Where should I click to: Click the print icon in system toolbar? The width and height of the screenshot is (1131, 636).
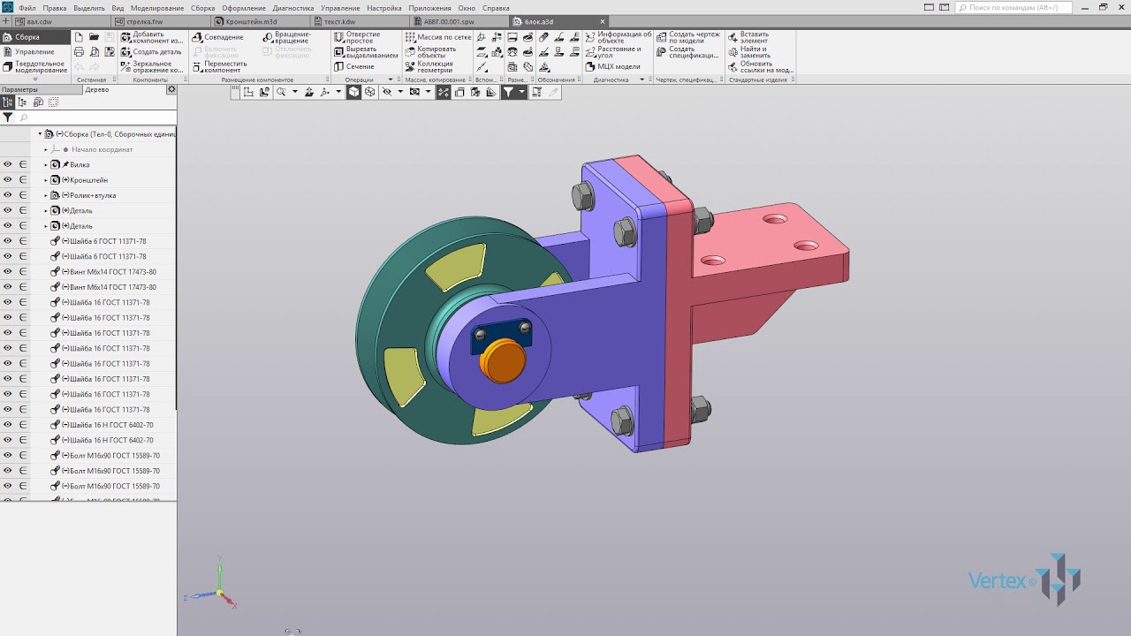79,52
